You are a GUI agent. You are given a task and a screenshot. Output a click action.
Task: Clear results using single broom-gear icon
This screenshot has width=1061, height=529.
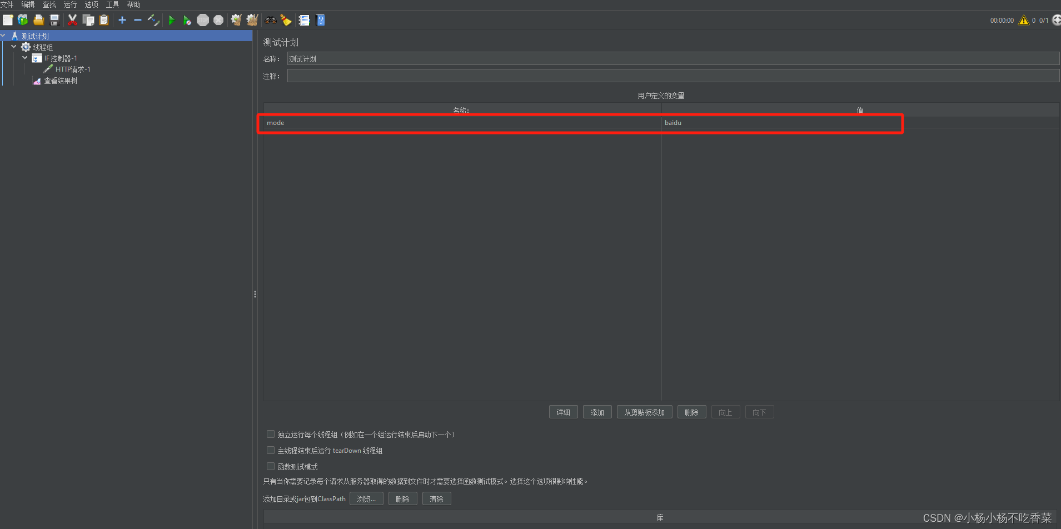pyautogui.click(x=236, y=20)
